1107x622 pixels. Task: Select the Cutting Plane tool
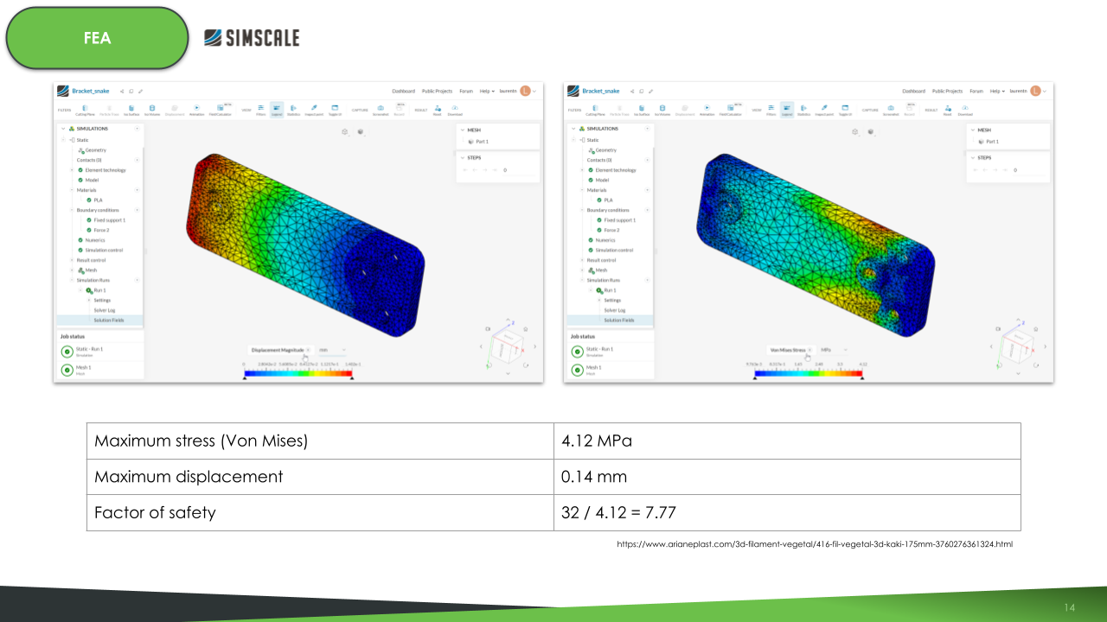85,109
